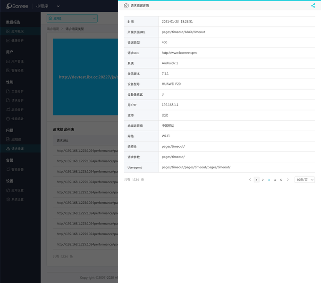Click the 所属页面URL row label
The width and height of the screenshot is (321, 283).
(136, 32)
